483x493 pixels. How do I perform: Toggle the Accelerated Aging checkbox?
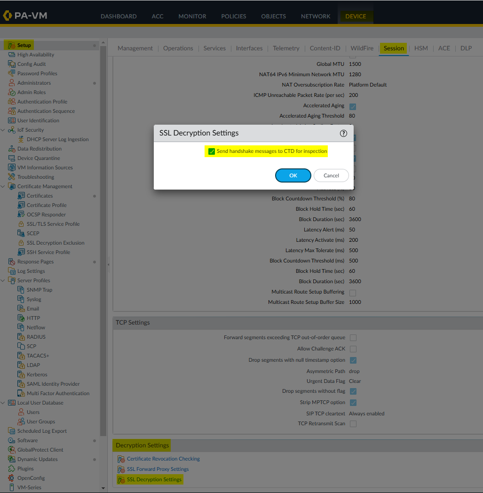click(353, 107)
